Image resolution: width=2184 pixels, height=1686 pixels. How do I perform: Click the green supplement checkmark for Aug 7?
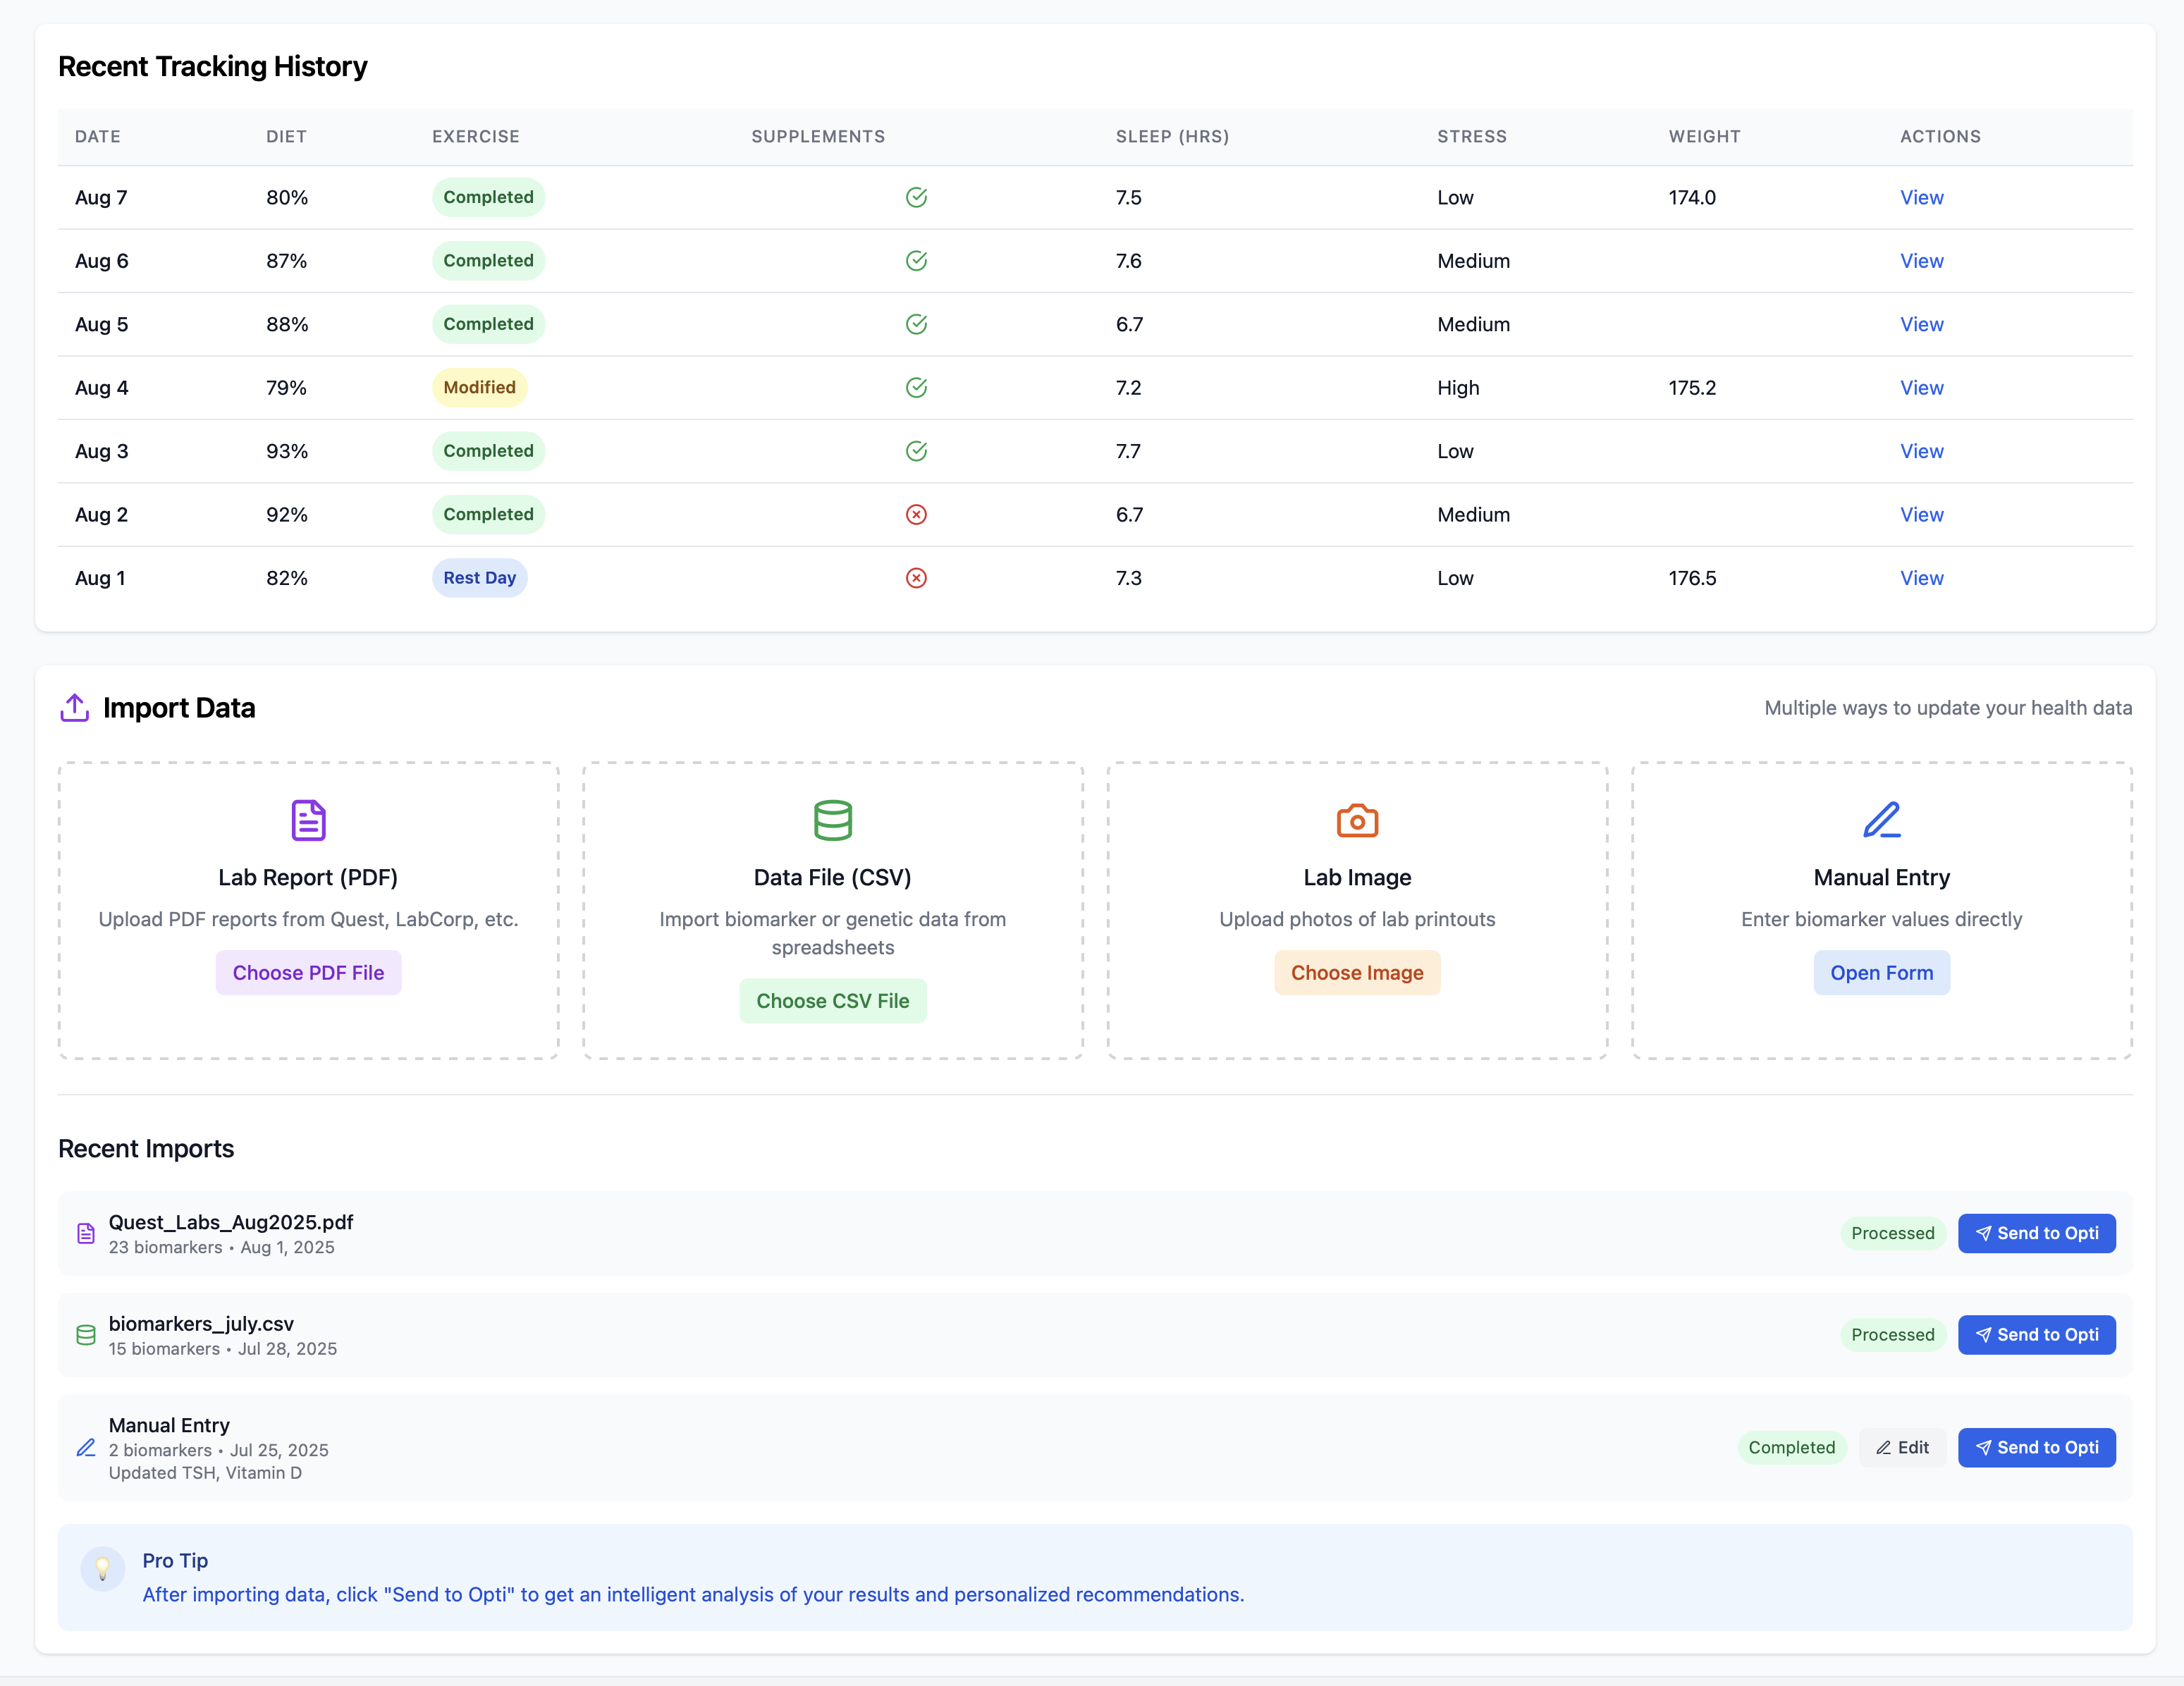(x=917, y=197)
